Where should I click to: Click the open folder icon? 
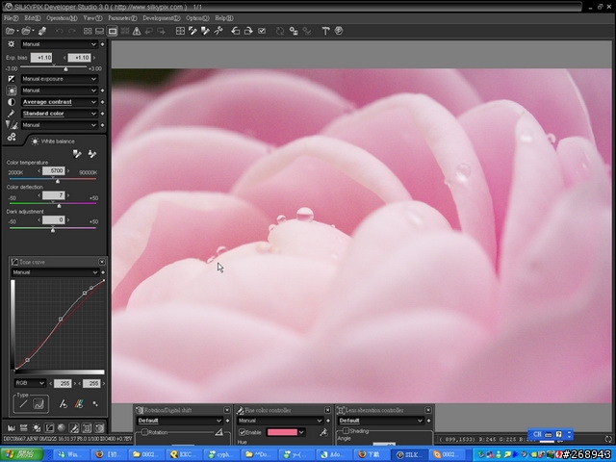[x=26, y=31]
